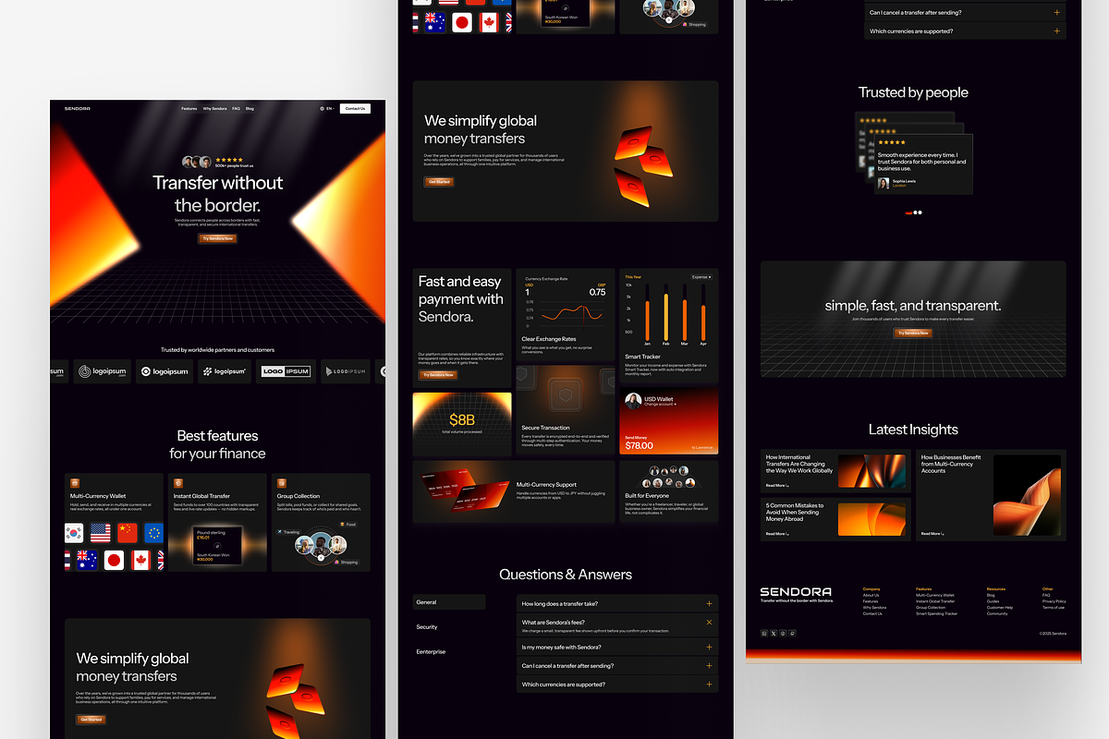Click the Traveling tag in left page Group Collection
1109x739 pixels.
coord(288,532)
